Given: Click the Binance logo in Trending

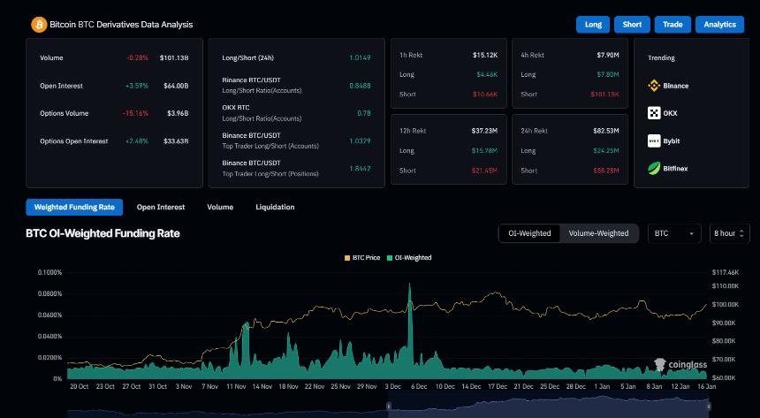Looking at the screenshot, I should 654,86.
